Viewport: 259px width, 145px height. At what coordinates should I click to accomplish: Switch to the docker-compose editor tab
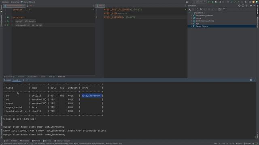(14, 6)
